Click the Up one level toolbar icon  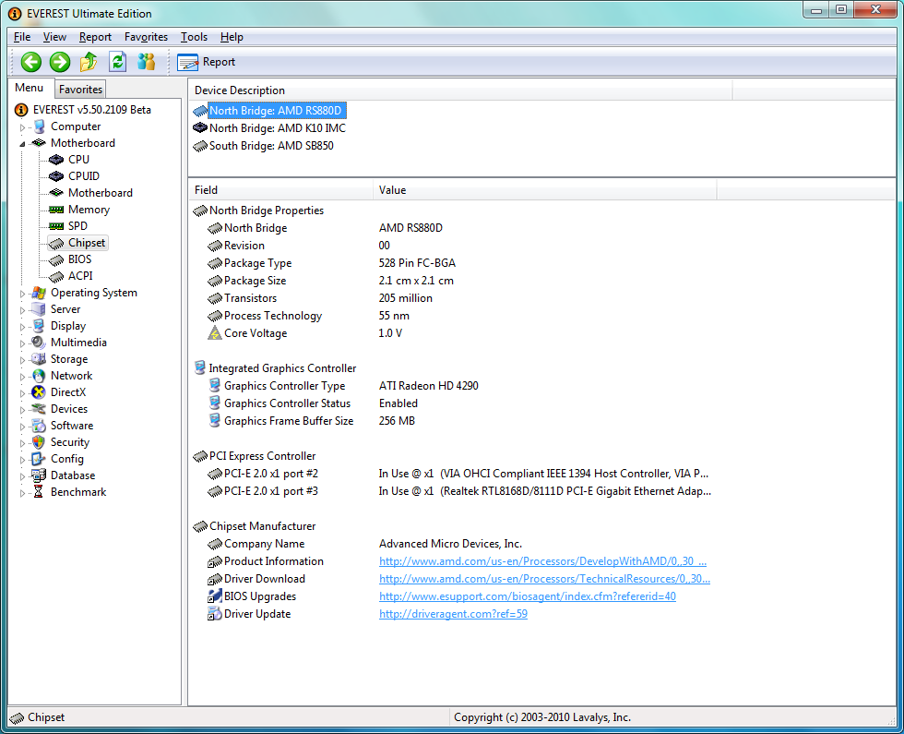pos(89,62)
